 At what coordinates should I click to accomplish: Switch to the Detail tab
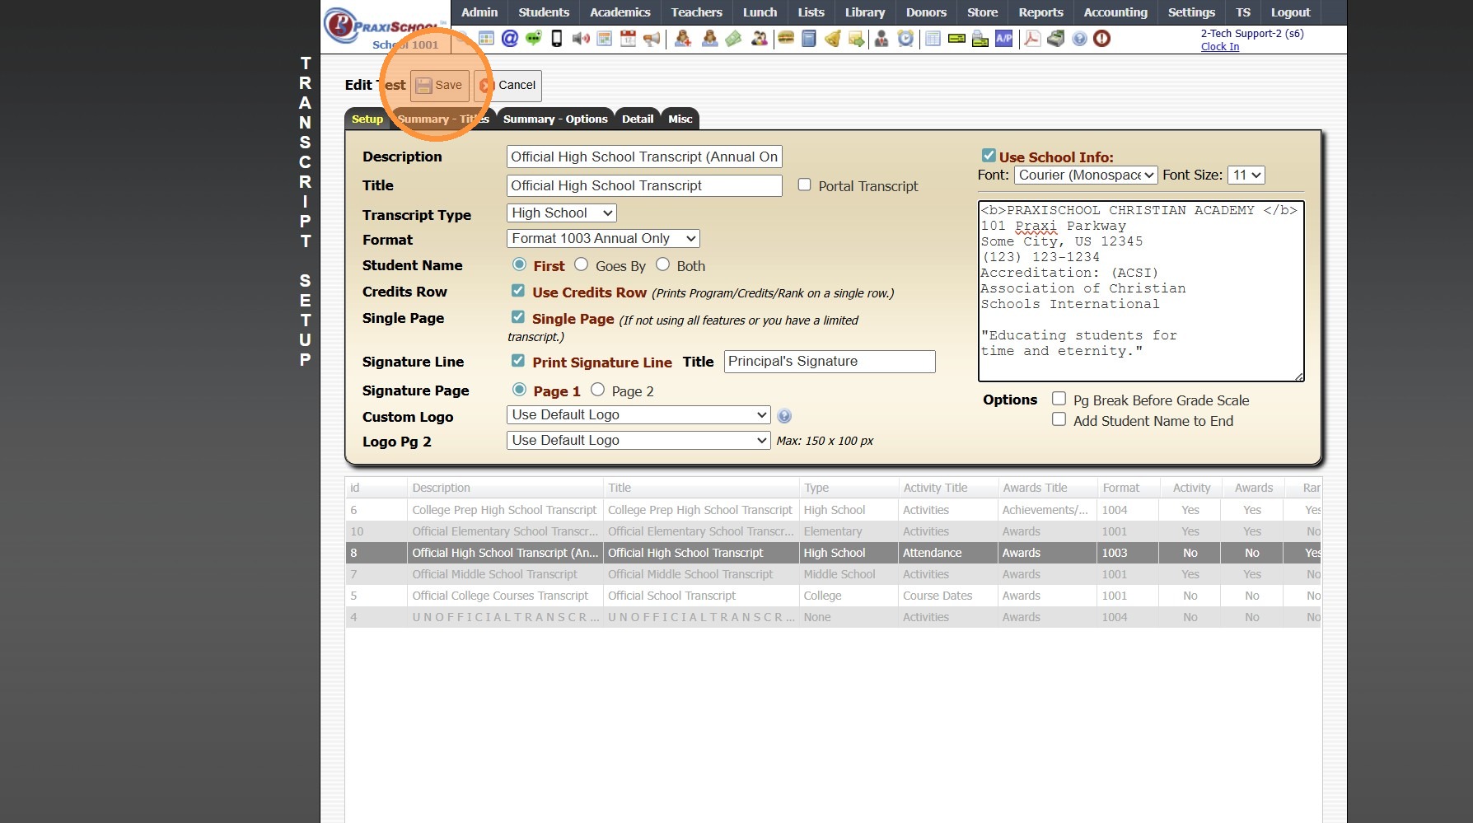coord(638,119)
